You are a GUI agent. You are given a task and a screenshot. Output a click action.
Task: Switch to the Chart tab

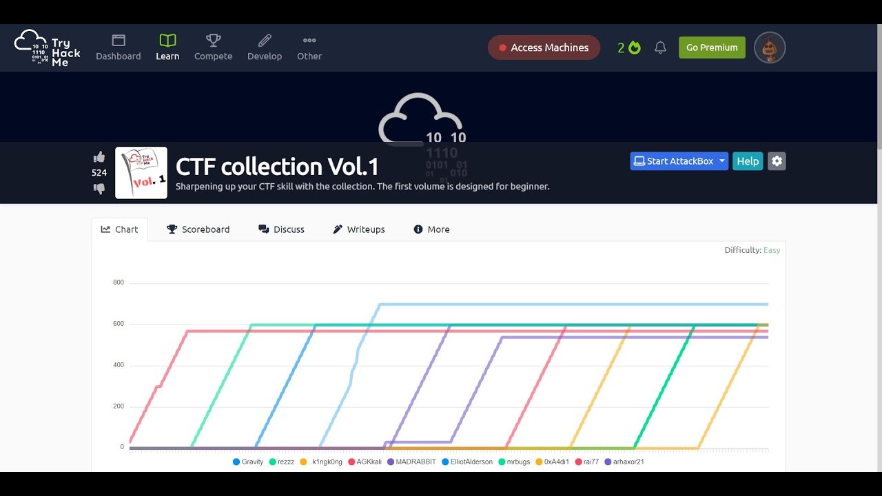coord(119,229)
